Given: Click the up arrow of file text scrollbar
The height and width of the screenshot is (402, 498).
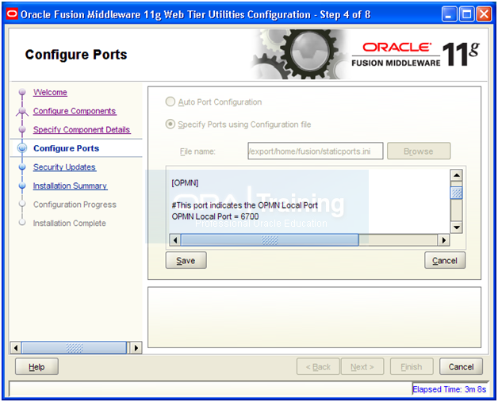Looking at the screenshot, I should 457,175.
